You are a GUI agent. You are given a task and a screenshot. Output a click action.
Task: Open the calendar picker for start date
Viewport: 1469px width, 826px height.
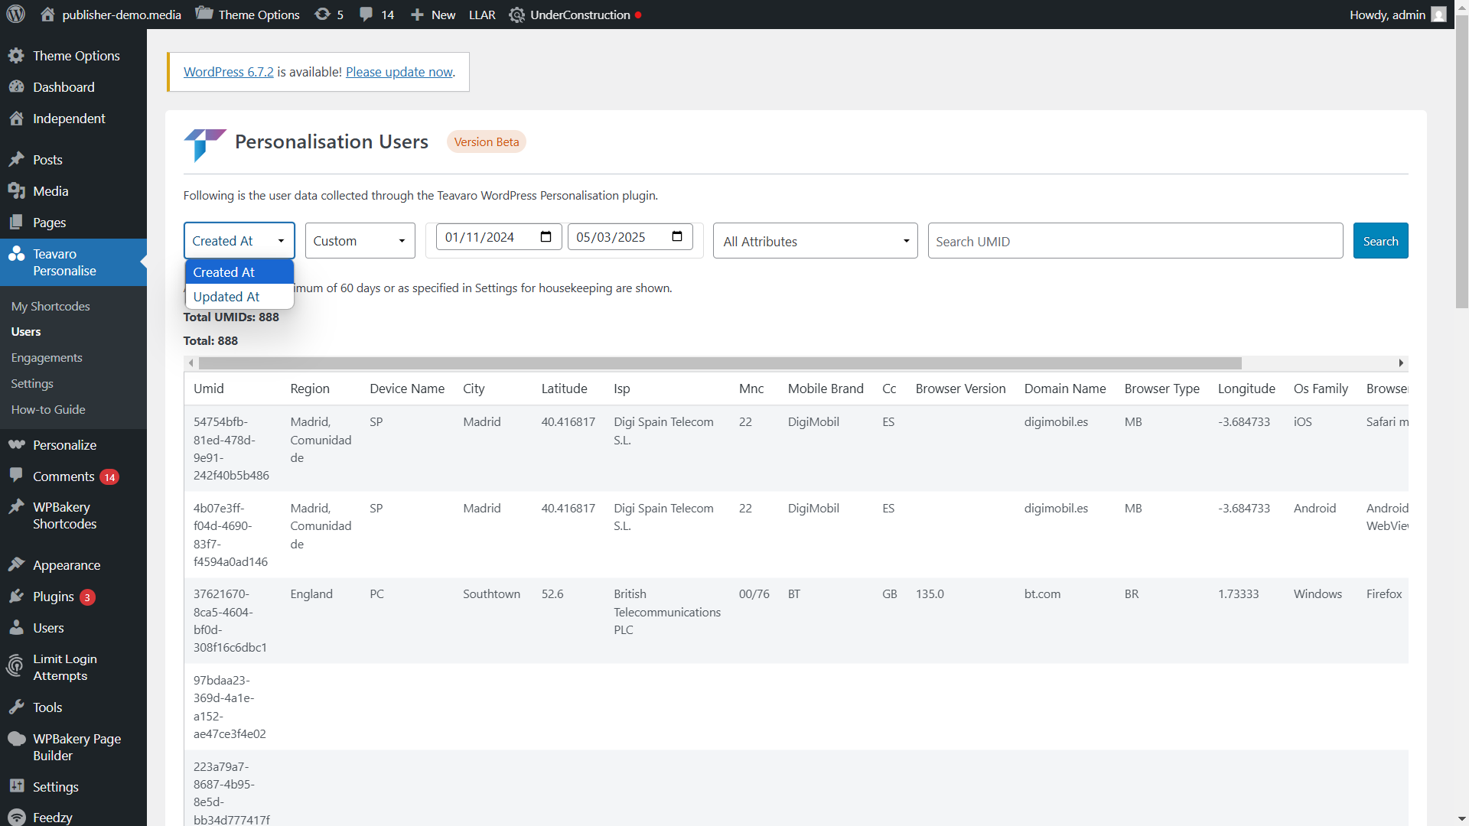546,237
